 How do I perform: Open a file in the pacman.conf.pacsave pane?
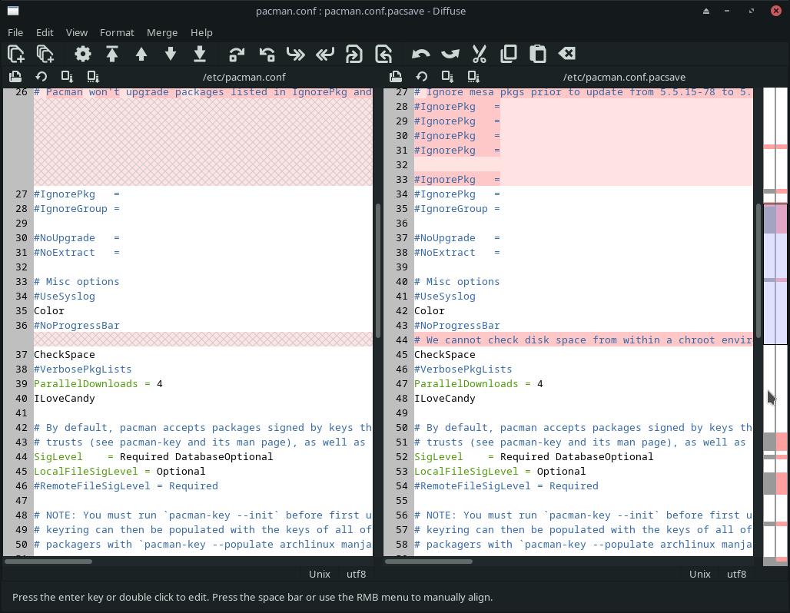coord(396,77)
